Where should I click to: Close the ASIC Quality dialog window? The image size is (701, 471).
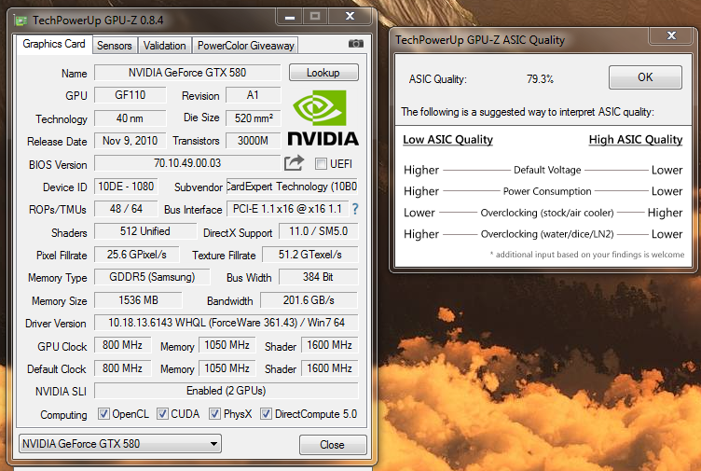tap(671, 35)
